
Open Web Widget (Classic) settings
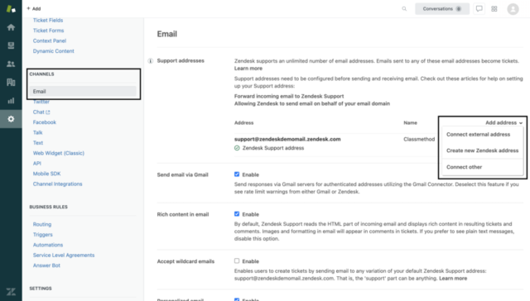pos(59,153)
